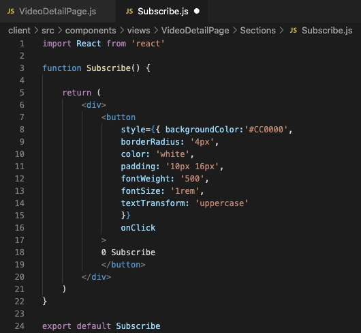
Task: Click line number 16 in the gutter
Action: pyautogui.click(x=20, y=228)
